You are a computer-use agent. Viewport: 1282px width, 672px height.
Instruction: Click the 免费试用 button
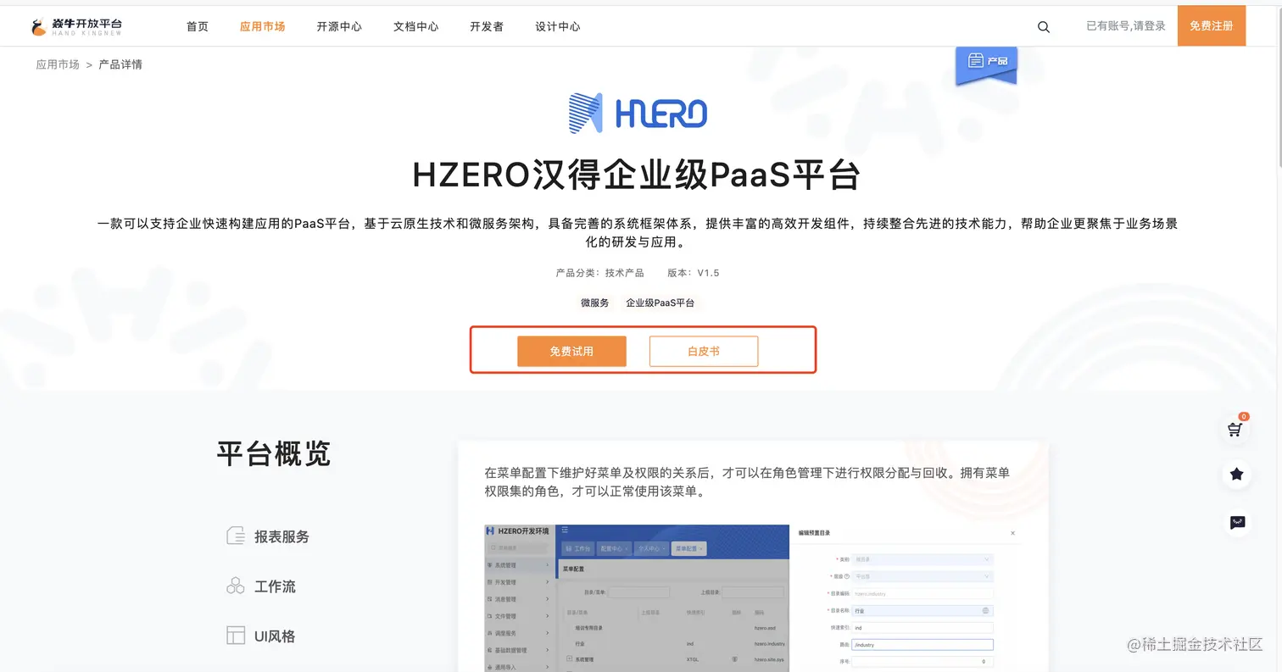571,351
